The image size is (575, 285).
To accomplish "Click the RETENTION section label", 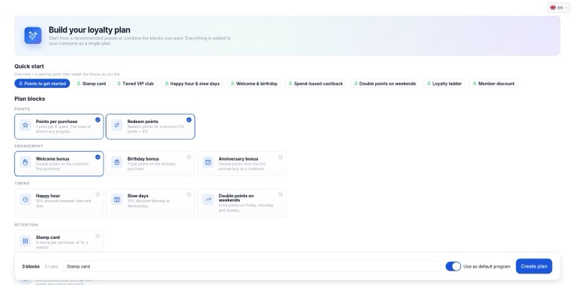I will coord(27,225).
